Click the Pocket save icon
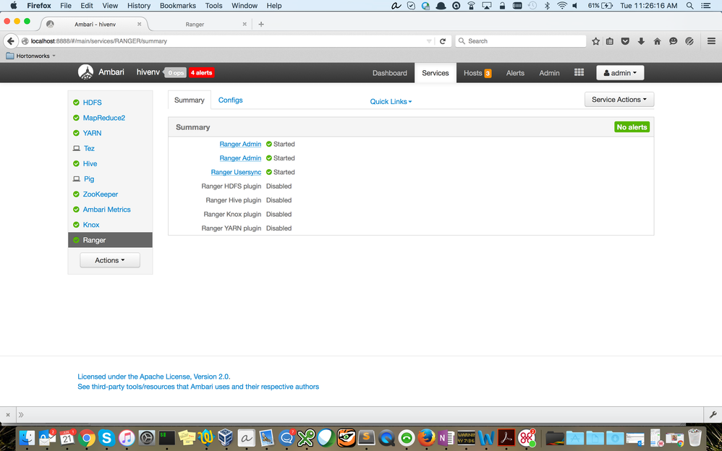This screenshot has height=451, width=722. tap(625, 41)
